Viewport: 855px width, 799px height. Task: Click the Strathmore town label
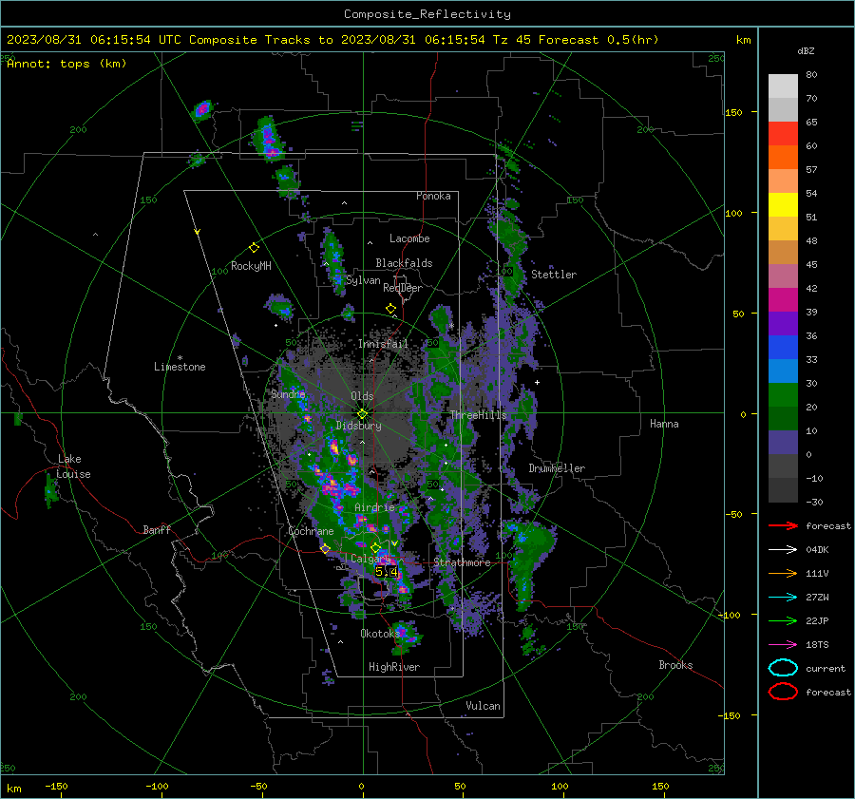[x=462, y=562]
